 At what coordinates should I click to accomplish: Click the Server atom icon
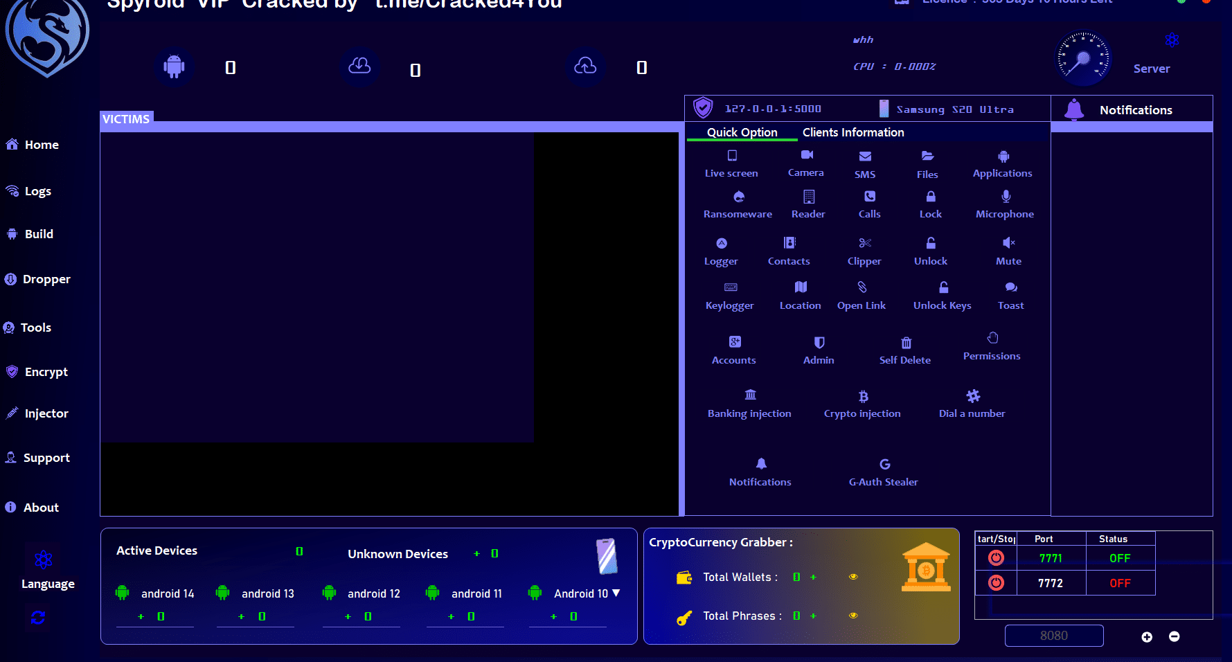point(1172,40)
